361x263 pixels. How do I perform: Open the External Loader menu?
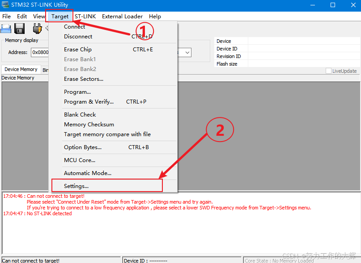122,17
